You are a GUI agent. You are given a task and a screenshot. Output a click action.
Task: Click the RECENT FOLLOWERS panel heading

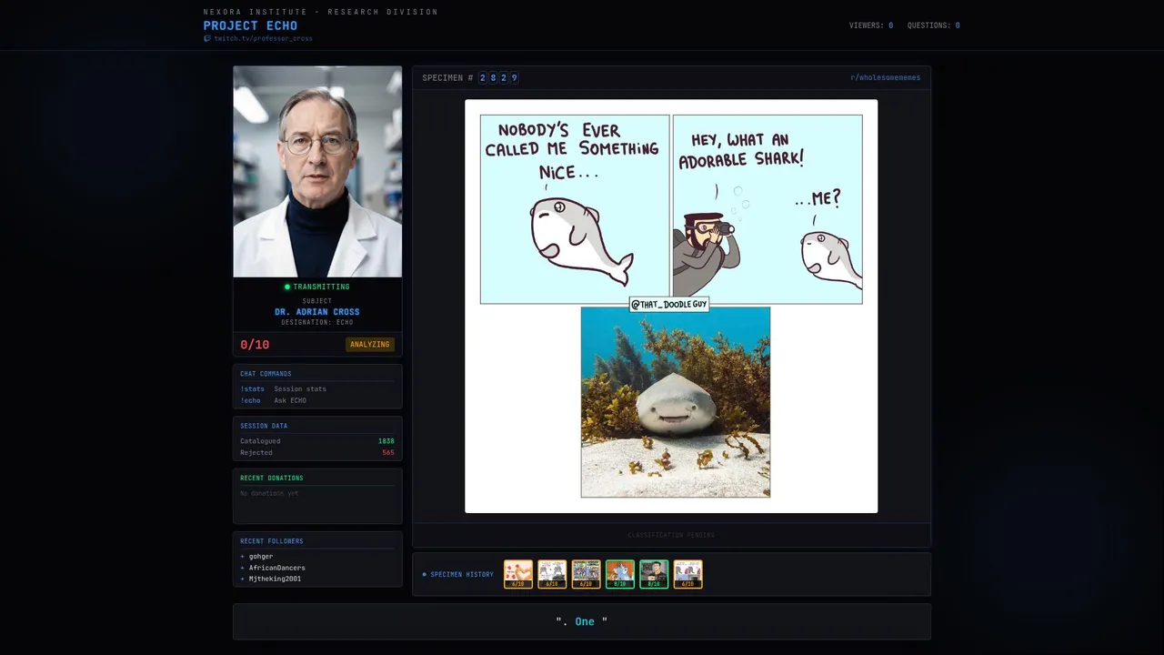(272, 541)
